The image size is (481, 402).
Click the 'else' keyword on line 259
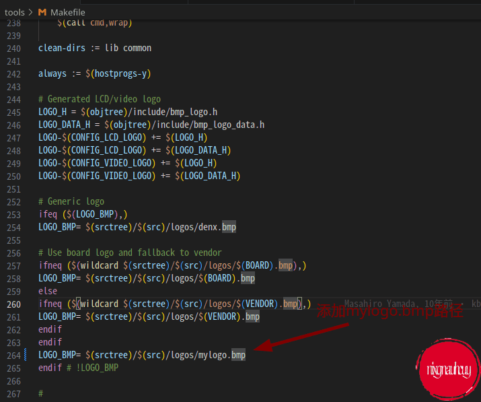[48, 291]
